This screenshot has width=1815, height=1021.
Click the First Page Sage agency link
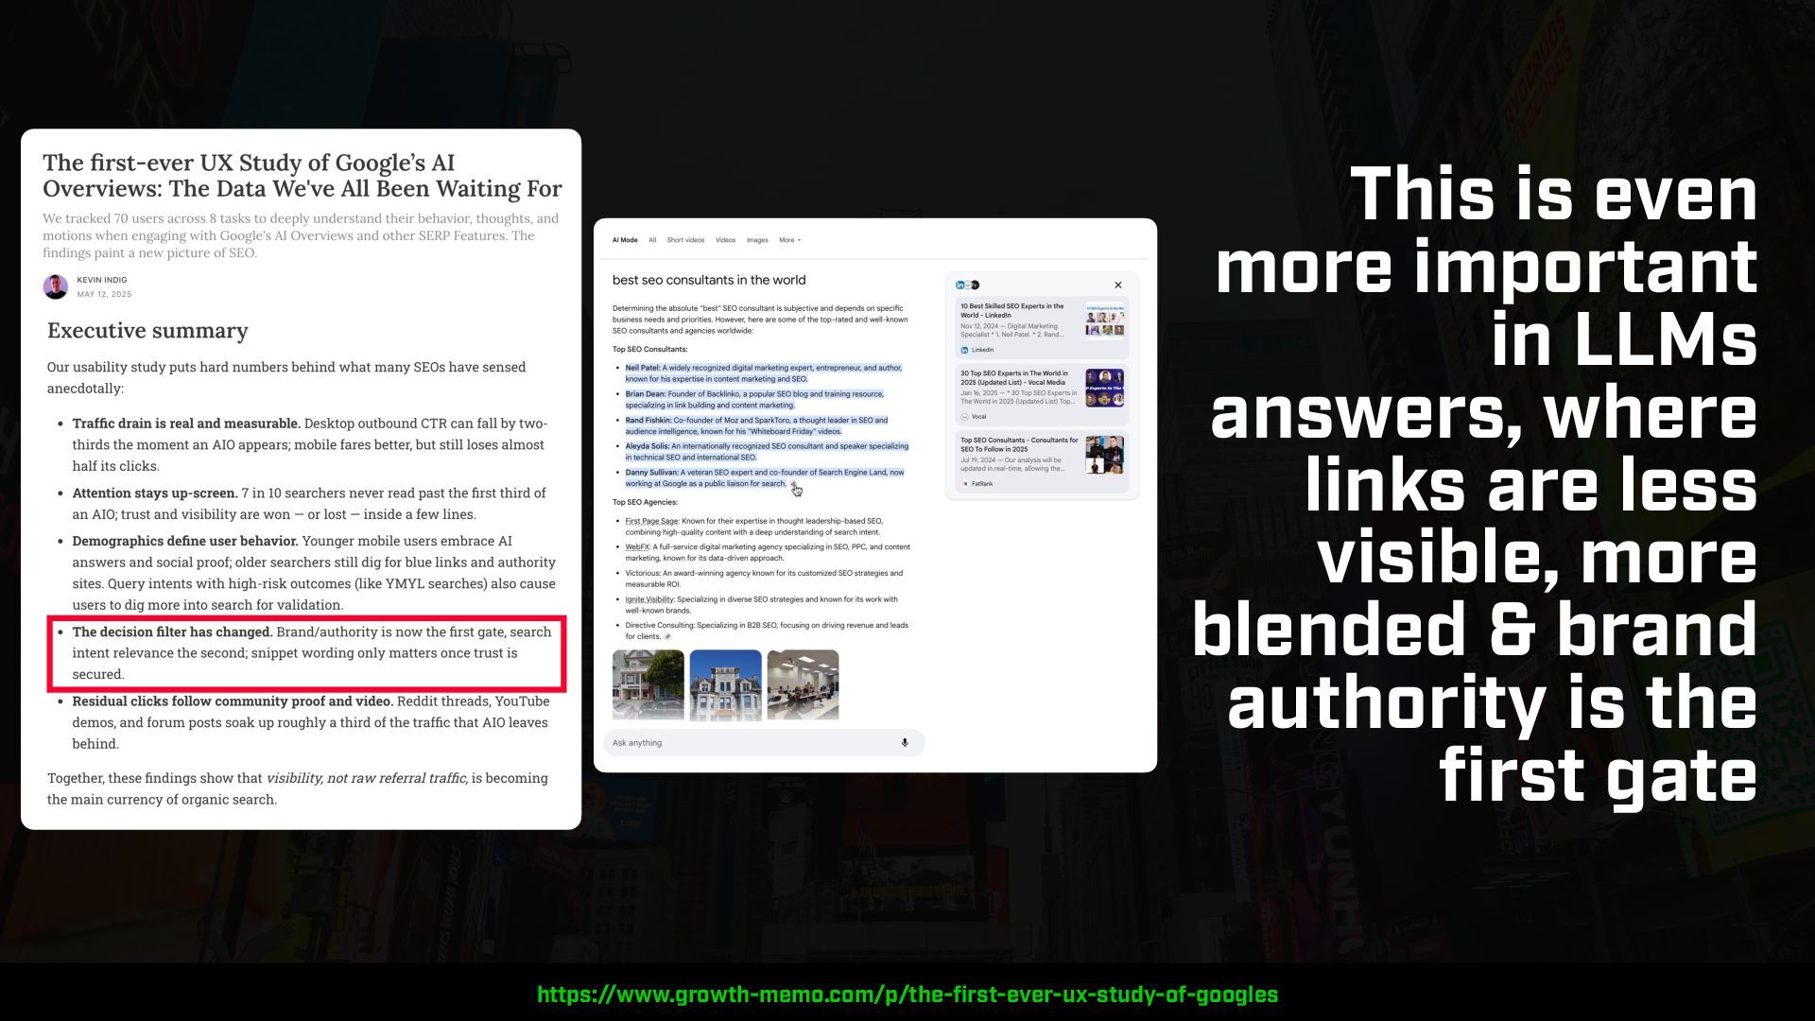point(651,521)
